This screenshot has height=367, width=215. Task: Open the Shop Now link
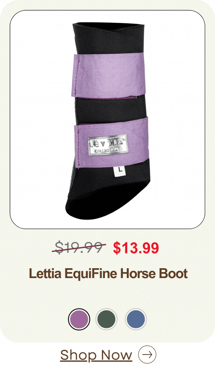[x=96, y=355]
